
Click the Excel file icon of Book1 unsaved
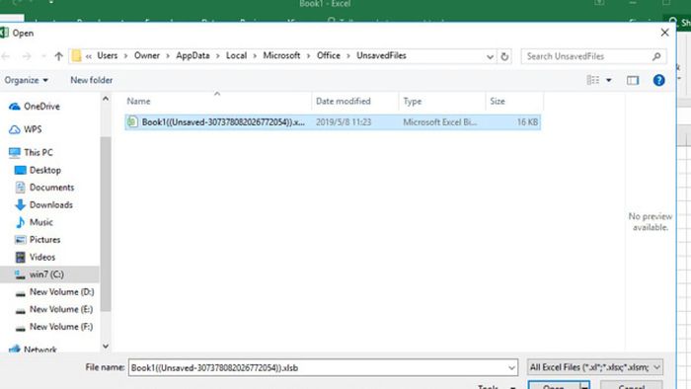pyautogui.click(x=132, y=122)
